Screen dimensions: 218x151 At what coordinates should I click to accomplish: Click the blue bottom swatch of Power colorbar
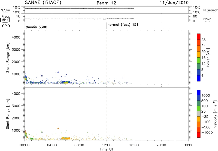198,78
